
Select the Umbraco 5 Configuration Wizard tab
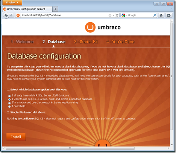27,9
